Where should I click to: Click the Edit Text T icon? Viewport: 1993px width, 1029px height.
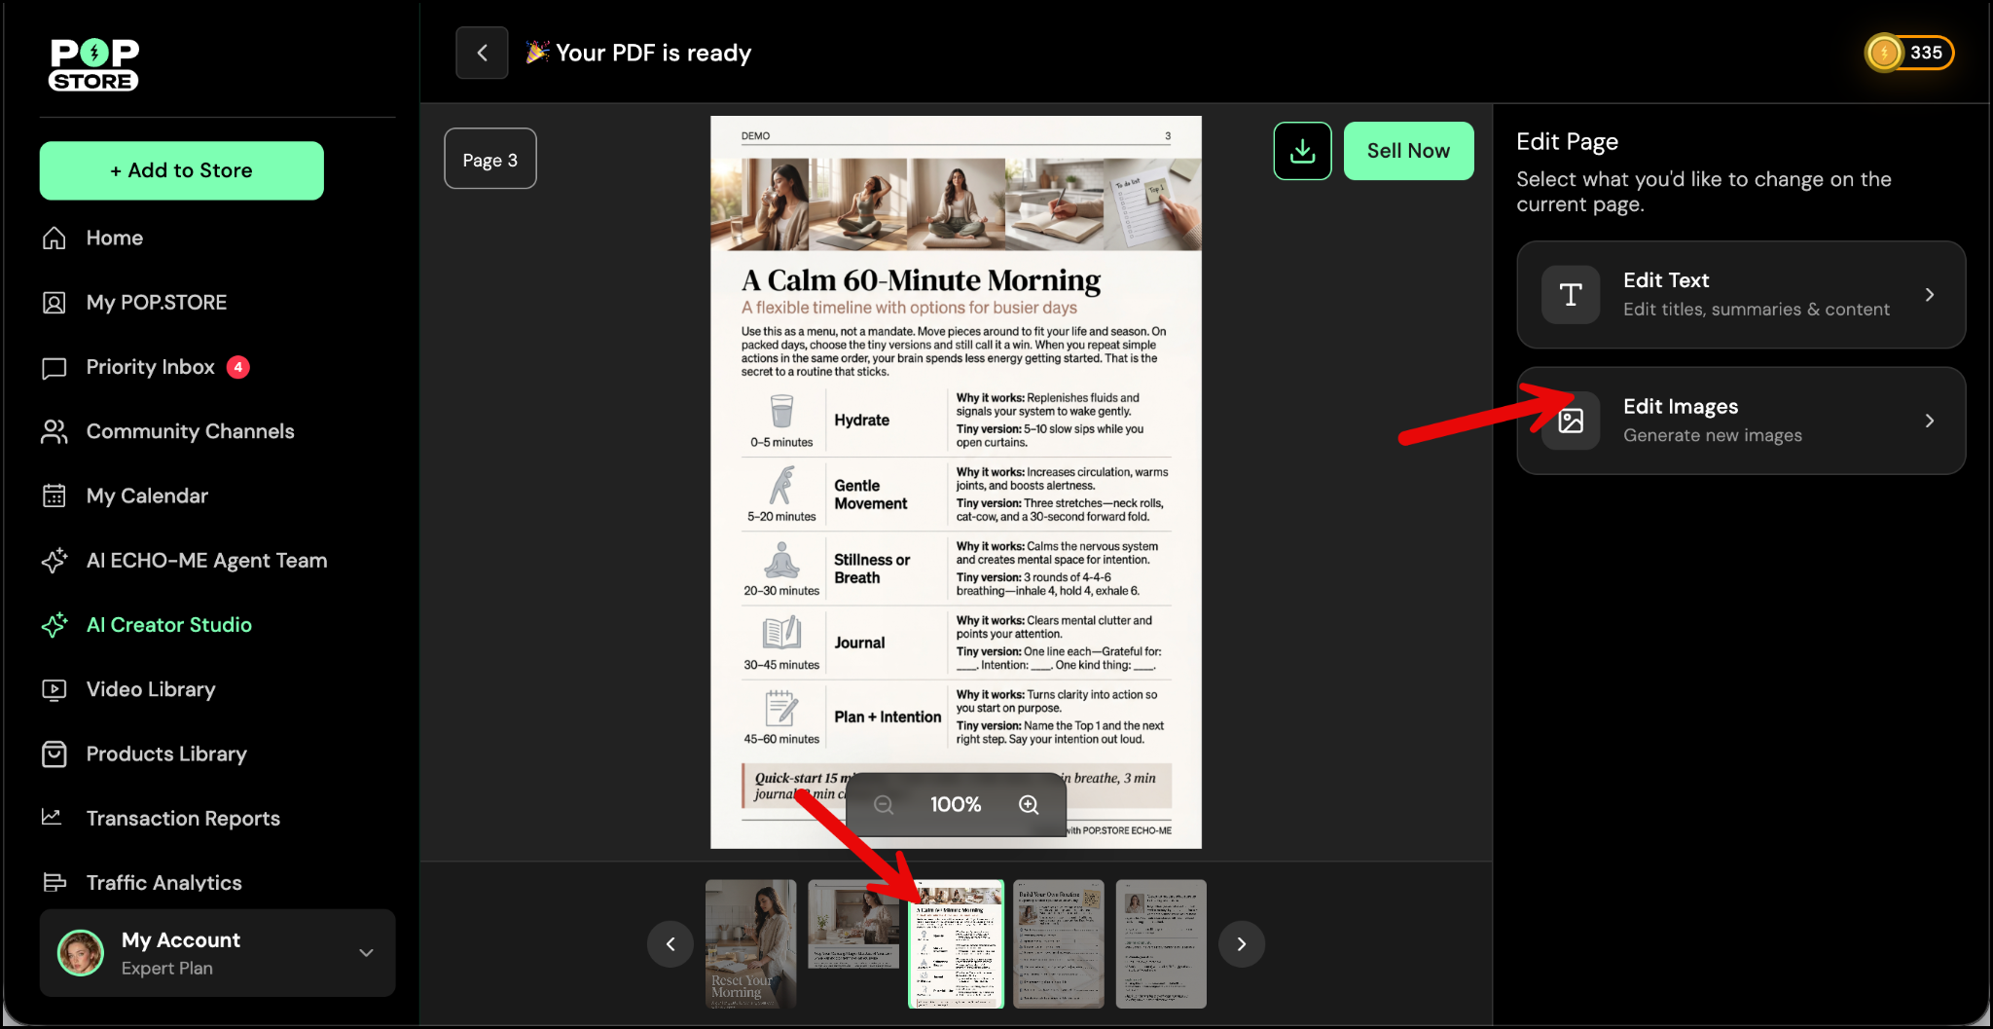tap(1571, 295)
